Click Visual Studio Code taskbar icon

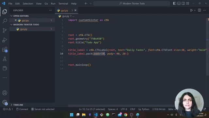coord(96,115)
